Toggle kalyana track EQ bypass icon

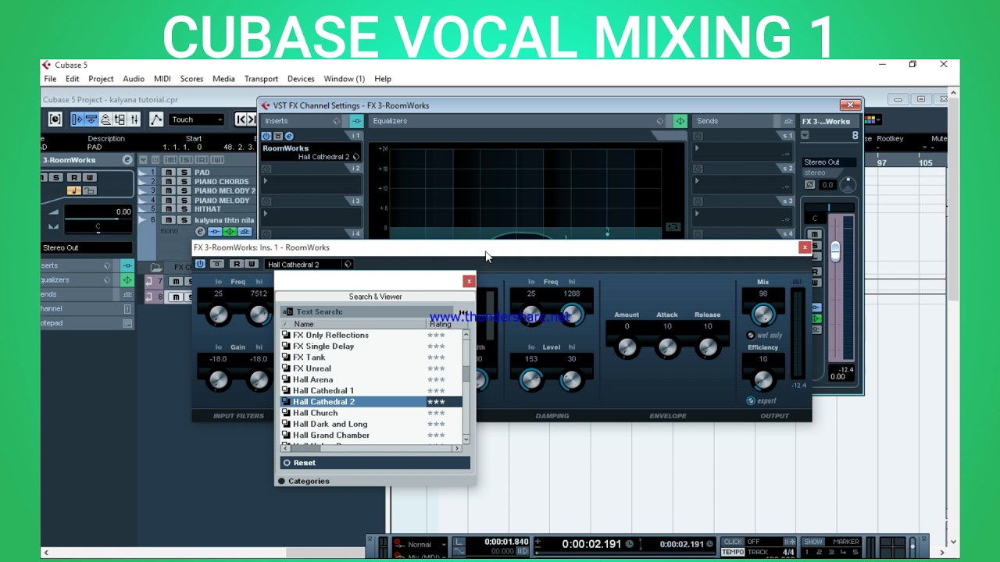230,232
